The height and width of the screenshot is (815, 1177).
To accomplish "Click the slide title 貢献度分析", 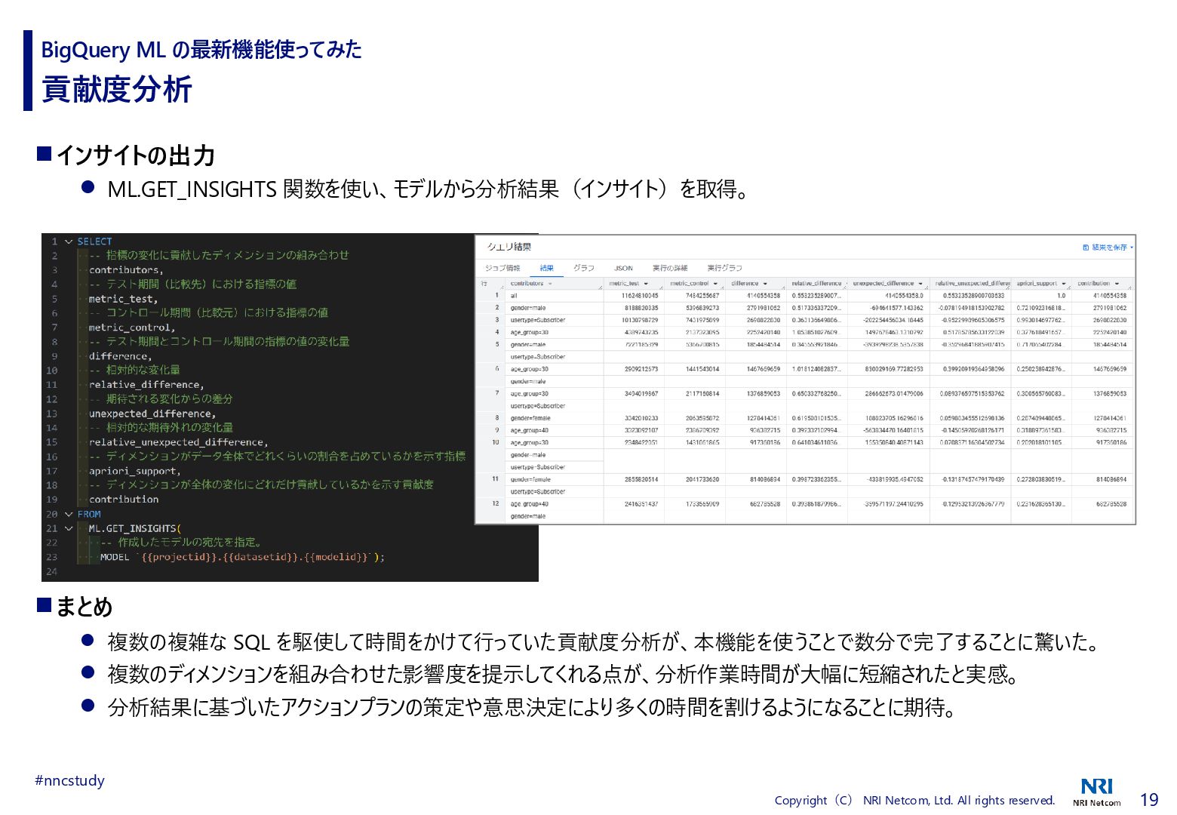I will (x=117, y=88).
